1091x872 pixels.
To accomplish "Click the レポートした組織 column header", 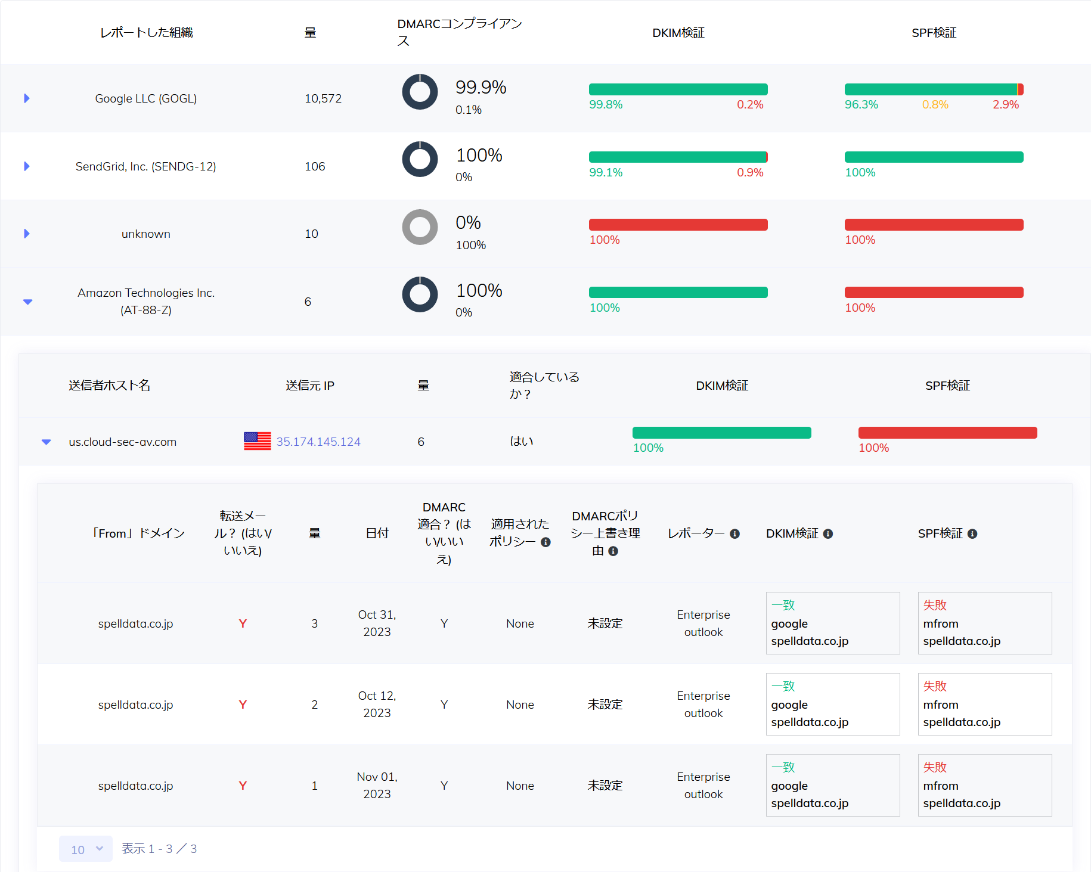I will (x=146, y=33).
